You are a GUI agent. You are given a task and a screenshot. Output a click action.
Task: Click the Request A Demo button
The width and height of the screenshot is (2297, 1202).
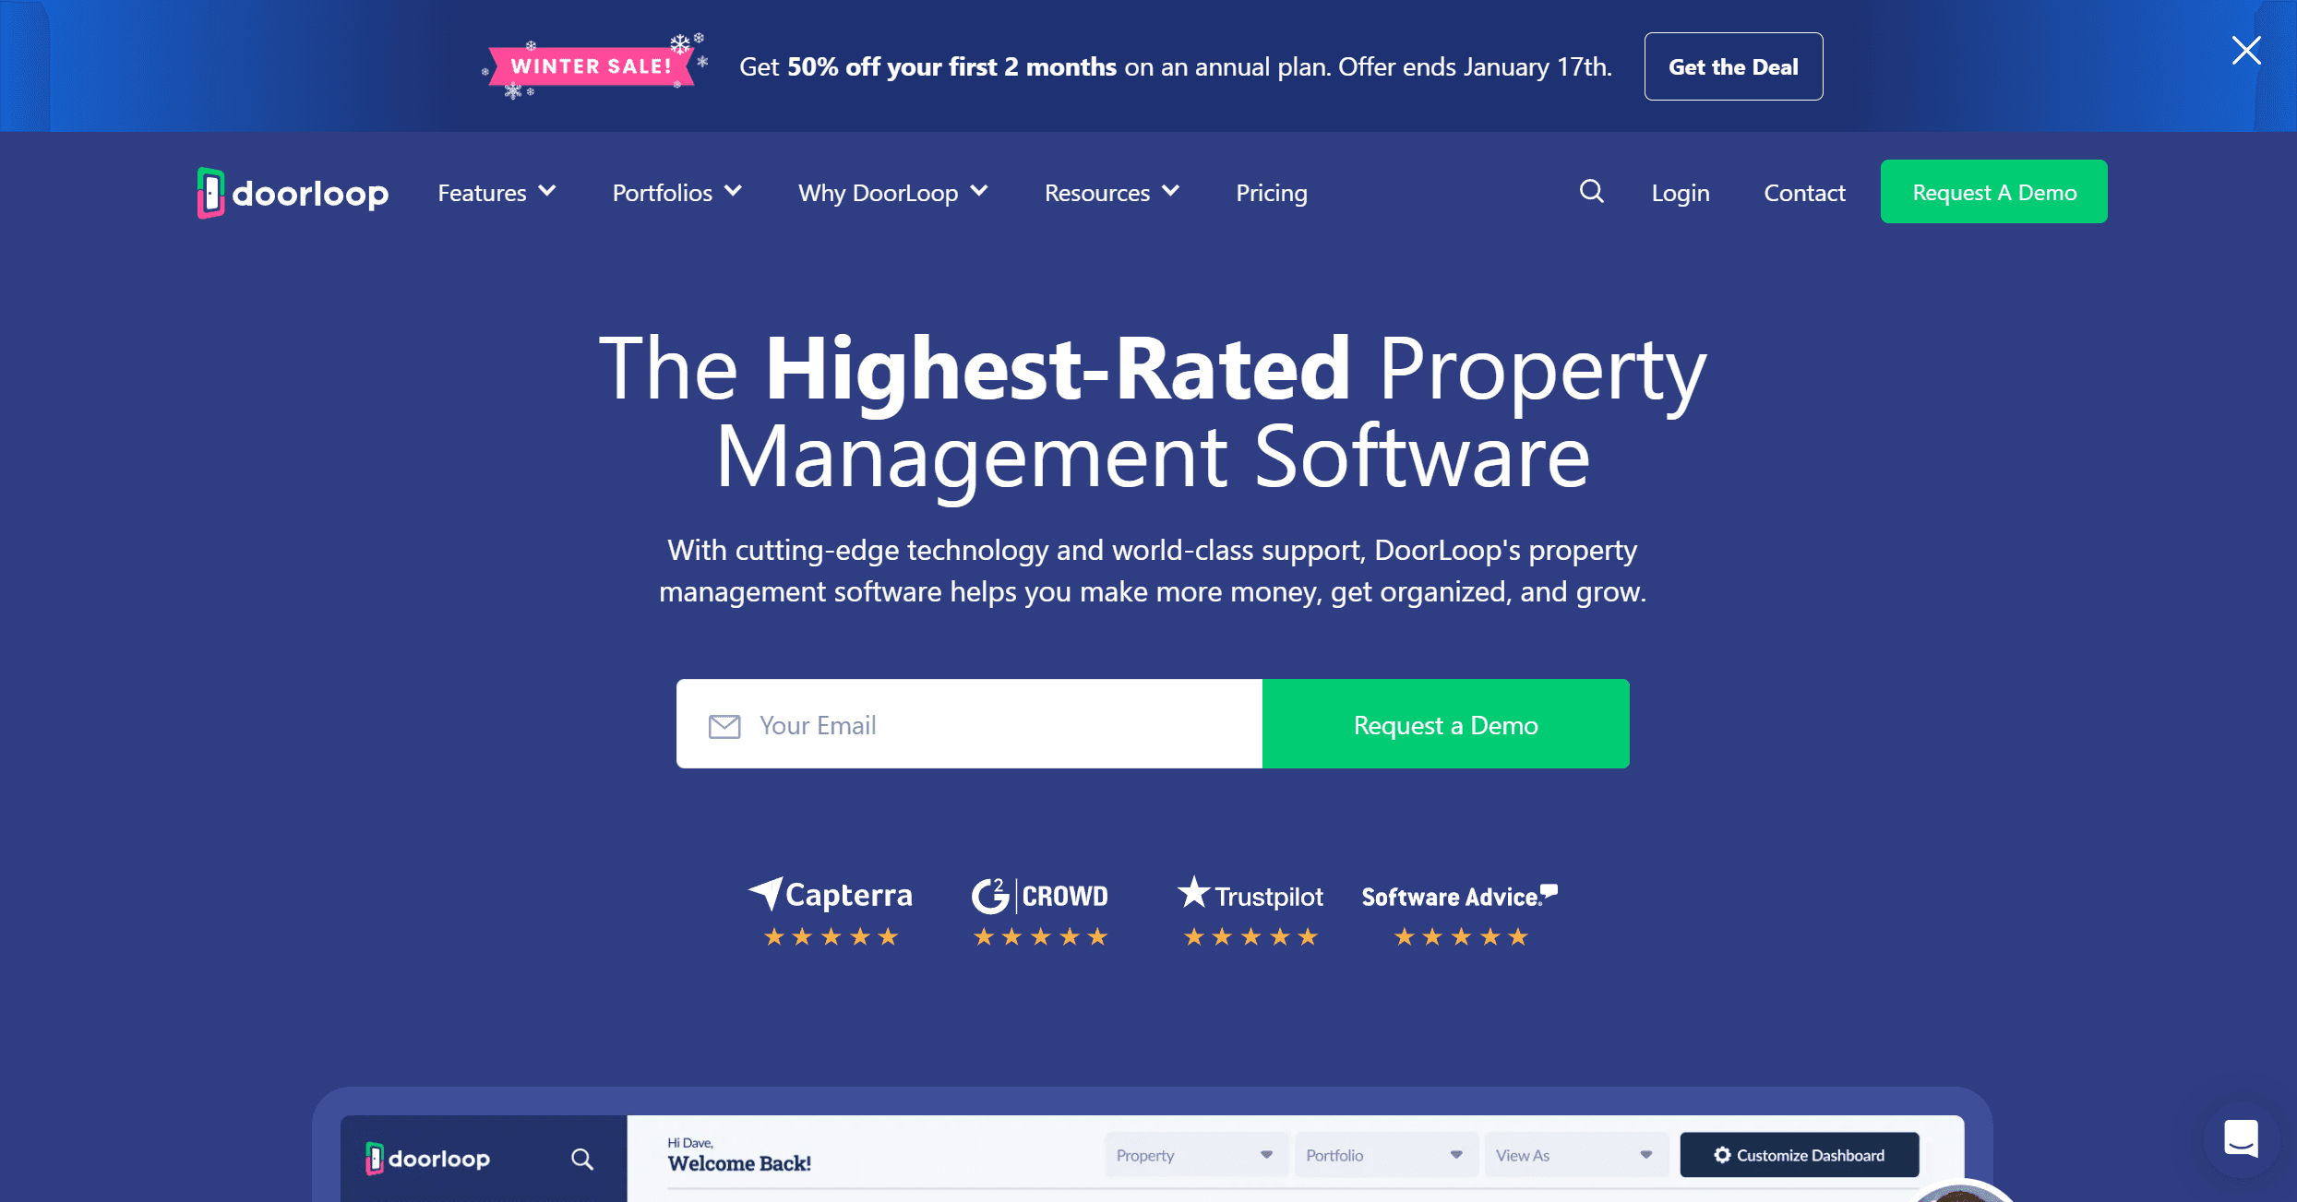pyautogui.click(x=1993, y=193)
